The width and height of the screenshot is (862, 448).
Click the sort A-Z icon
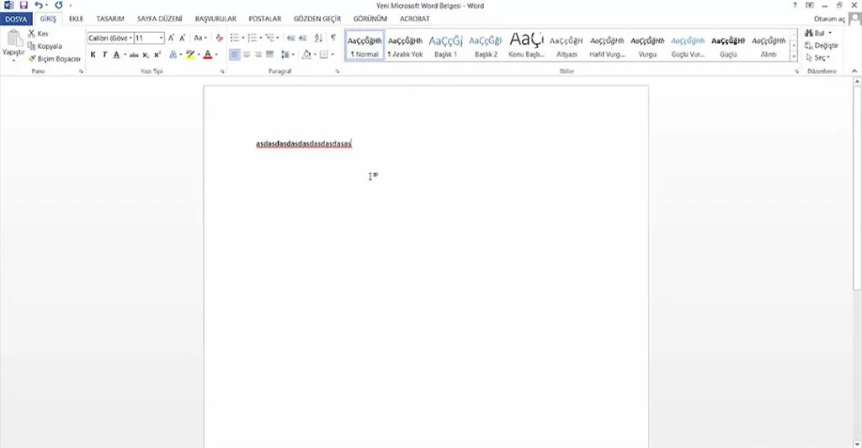318,38
